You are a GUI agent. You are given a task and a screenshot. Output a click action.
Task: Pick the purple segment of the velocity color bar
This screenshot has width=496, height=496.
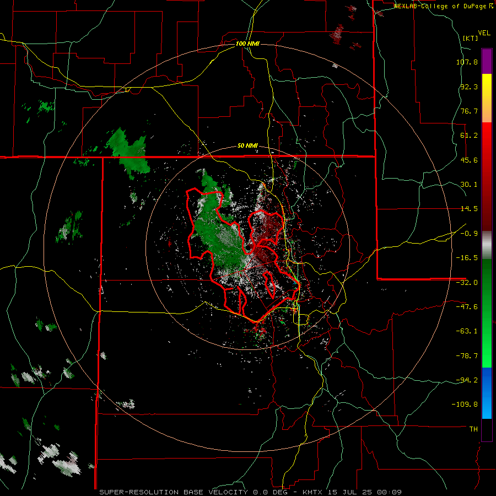point(487,61)
